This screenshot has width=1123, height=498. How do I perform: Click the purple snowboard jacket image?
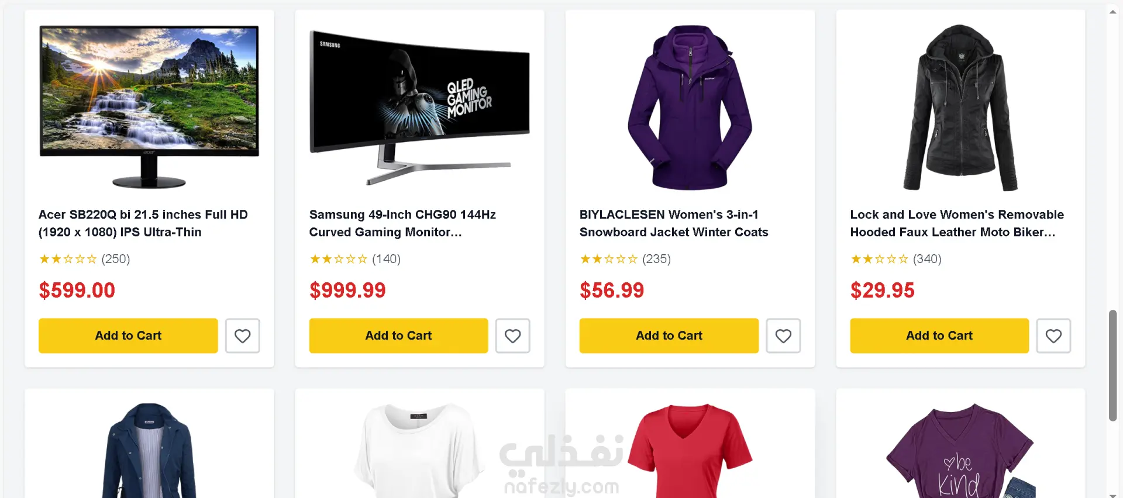(x=690, y=108)
